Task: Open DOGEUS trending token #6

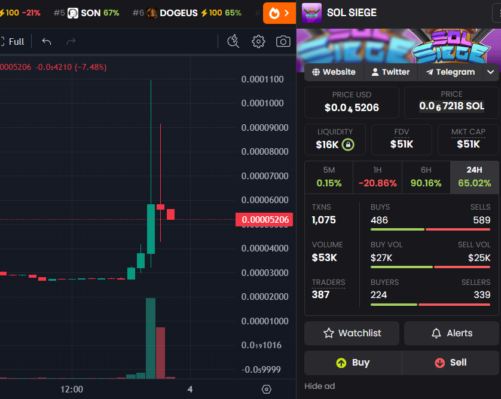Action: pyautogui.click(x=187, y=13)
